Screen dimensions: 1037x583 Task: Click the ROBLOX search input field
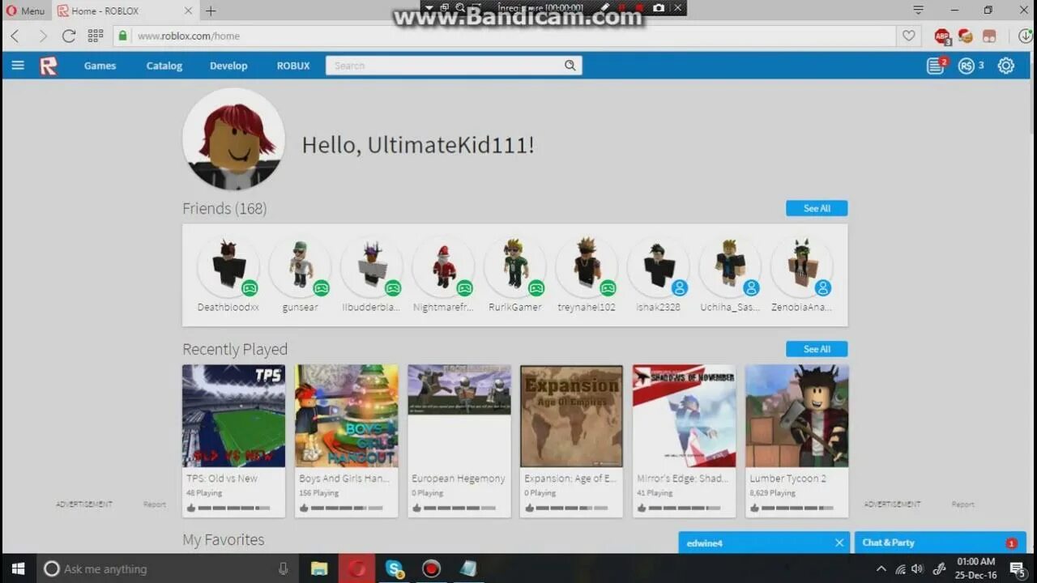point(444,66)
